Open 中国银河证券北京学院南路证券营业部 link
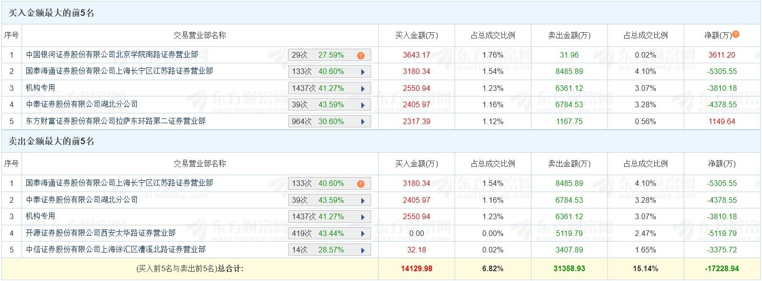 112,55
